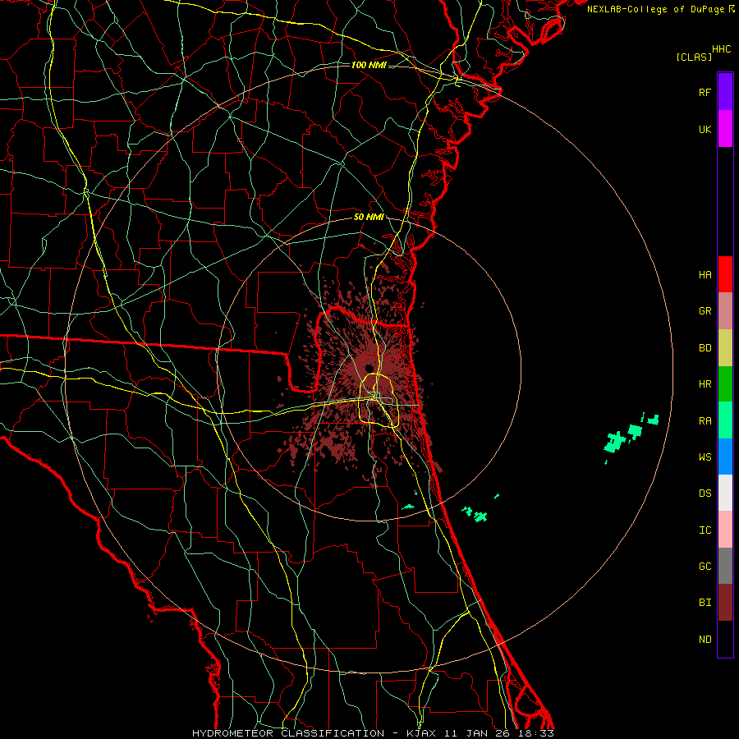
Task: Click the RF purple legend swatch
Action: pos(725,92)
